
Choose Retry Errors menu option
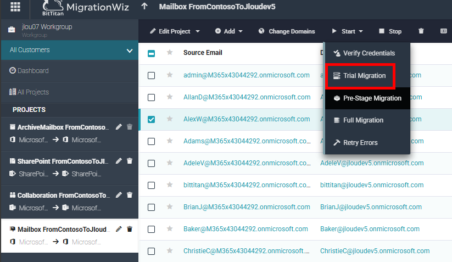367,143
